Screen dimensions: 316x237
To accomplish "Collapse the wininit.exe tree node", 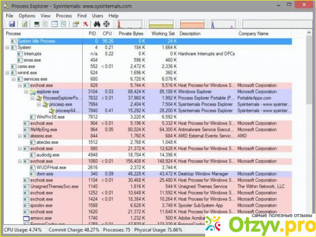I will click(7, 73).
